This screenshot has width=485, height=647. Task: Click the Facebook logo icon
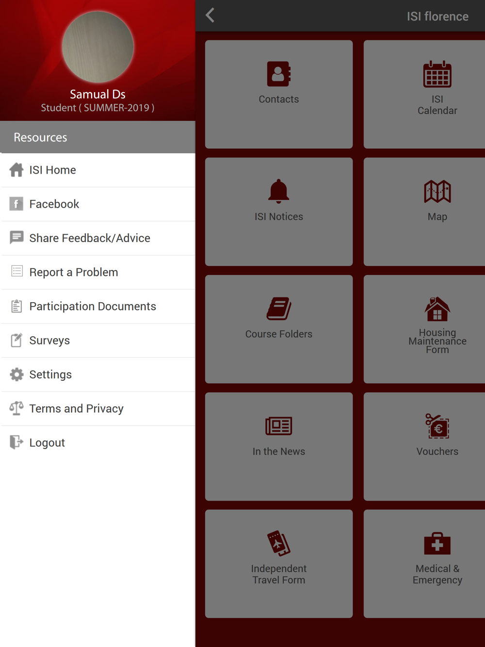[x=16, y=204]
